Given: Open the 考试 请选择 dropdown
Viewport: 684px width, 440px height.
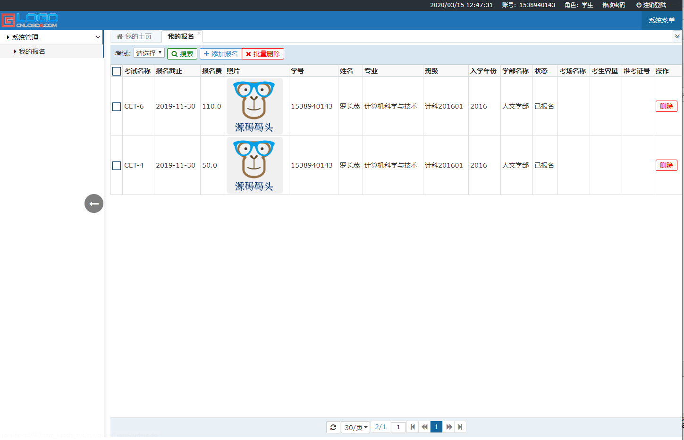Looking at the screenshot, I should point(149,53).
